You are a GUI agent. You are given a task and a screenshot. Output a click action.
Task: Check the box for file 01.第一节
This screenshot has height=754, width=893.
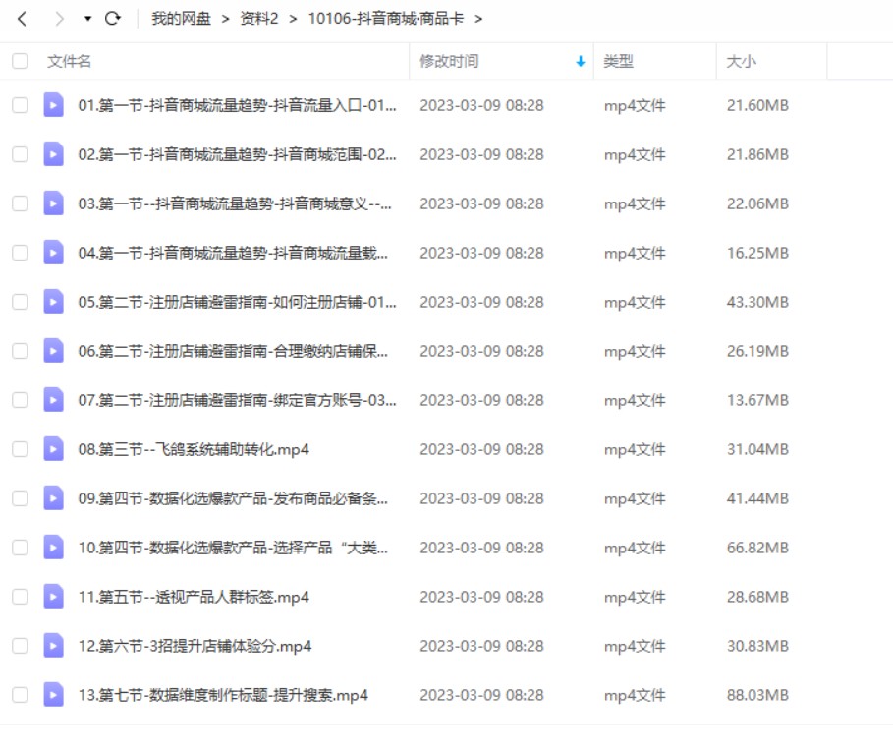point(20,105)
